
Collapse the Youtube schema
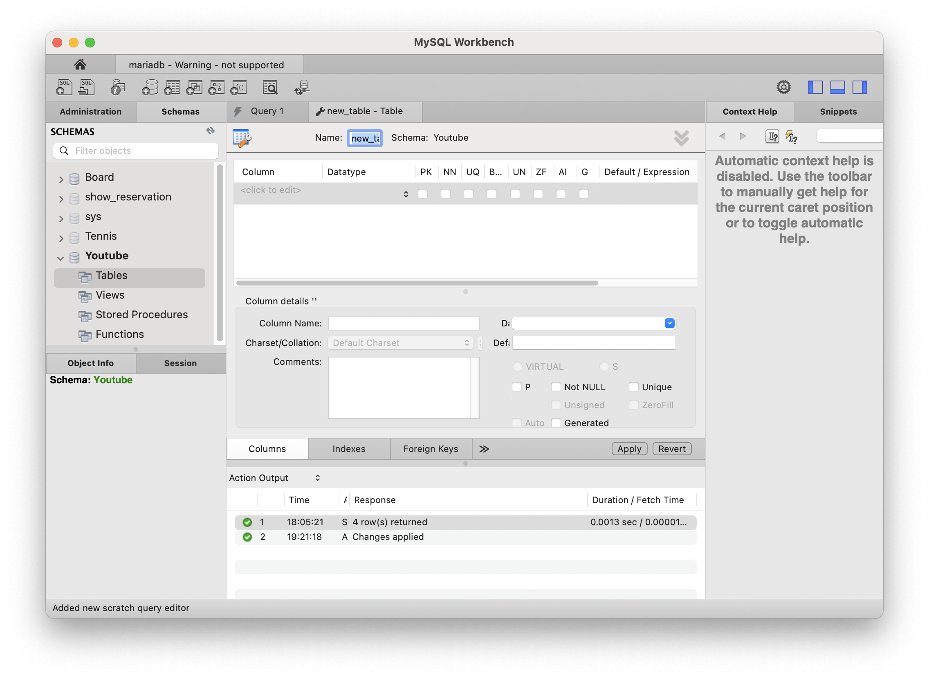coord(61,259)
